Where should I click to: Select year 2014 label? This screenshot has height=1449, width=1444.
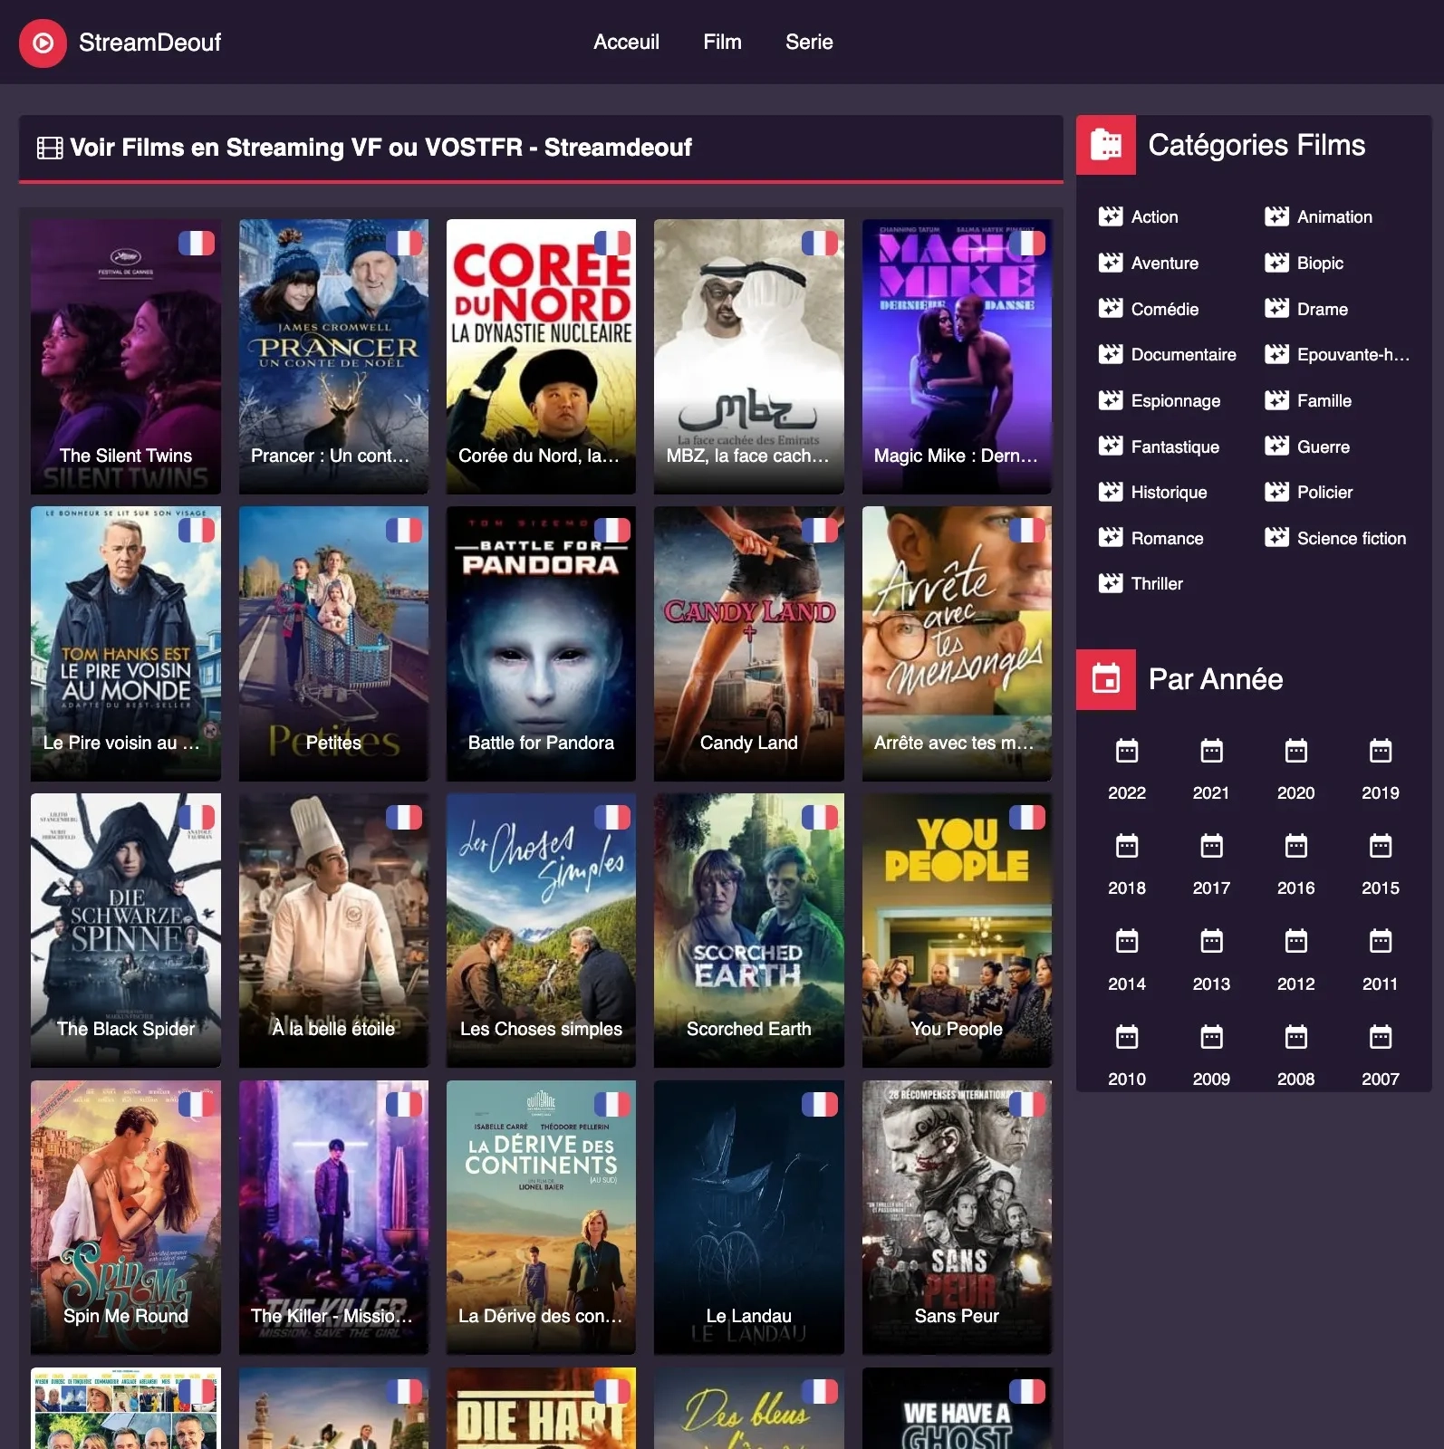click(1127, 984)
